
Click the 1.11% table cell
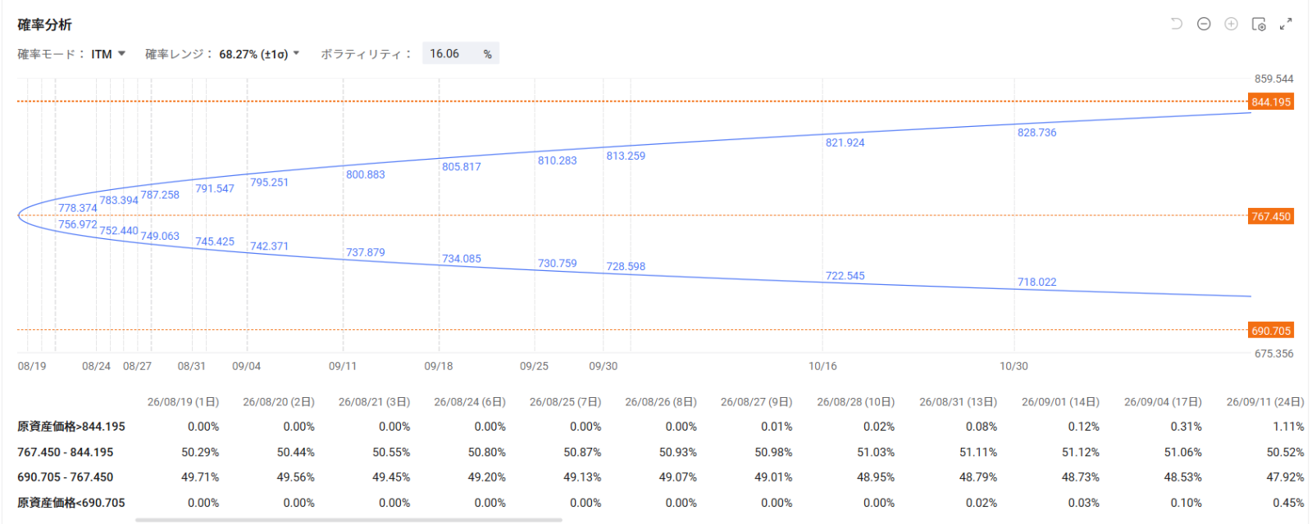point(1288,427)
